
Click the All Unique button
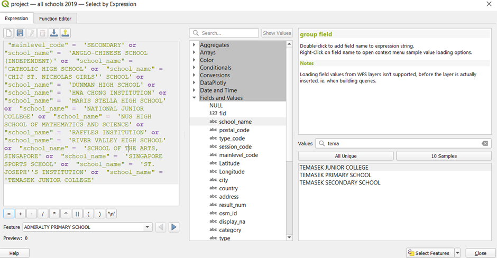[345, 156]
